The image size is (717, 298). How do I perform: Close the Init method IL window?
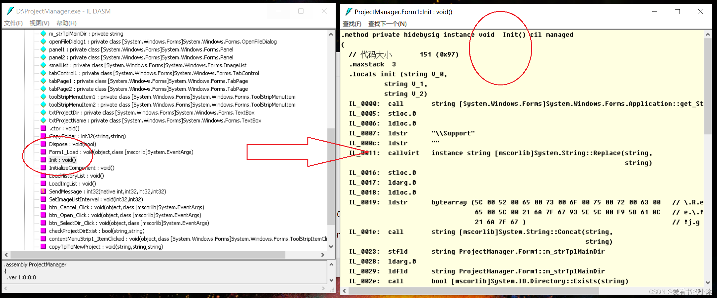pyautogui.click(x=701, y=12)
